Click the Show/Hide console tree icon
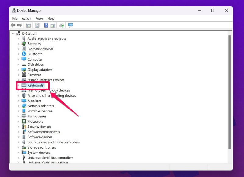The height and width of the screenshot is (177, 244). 28,25
